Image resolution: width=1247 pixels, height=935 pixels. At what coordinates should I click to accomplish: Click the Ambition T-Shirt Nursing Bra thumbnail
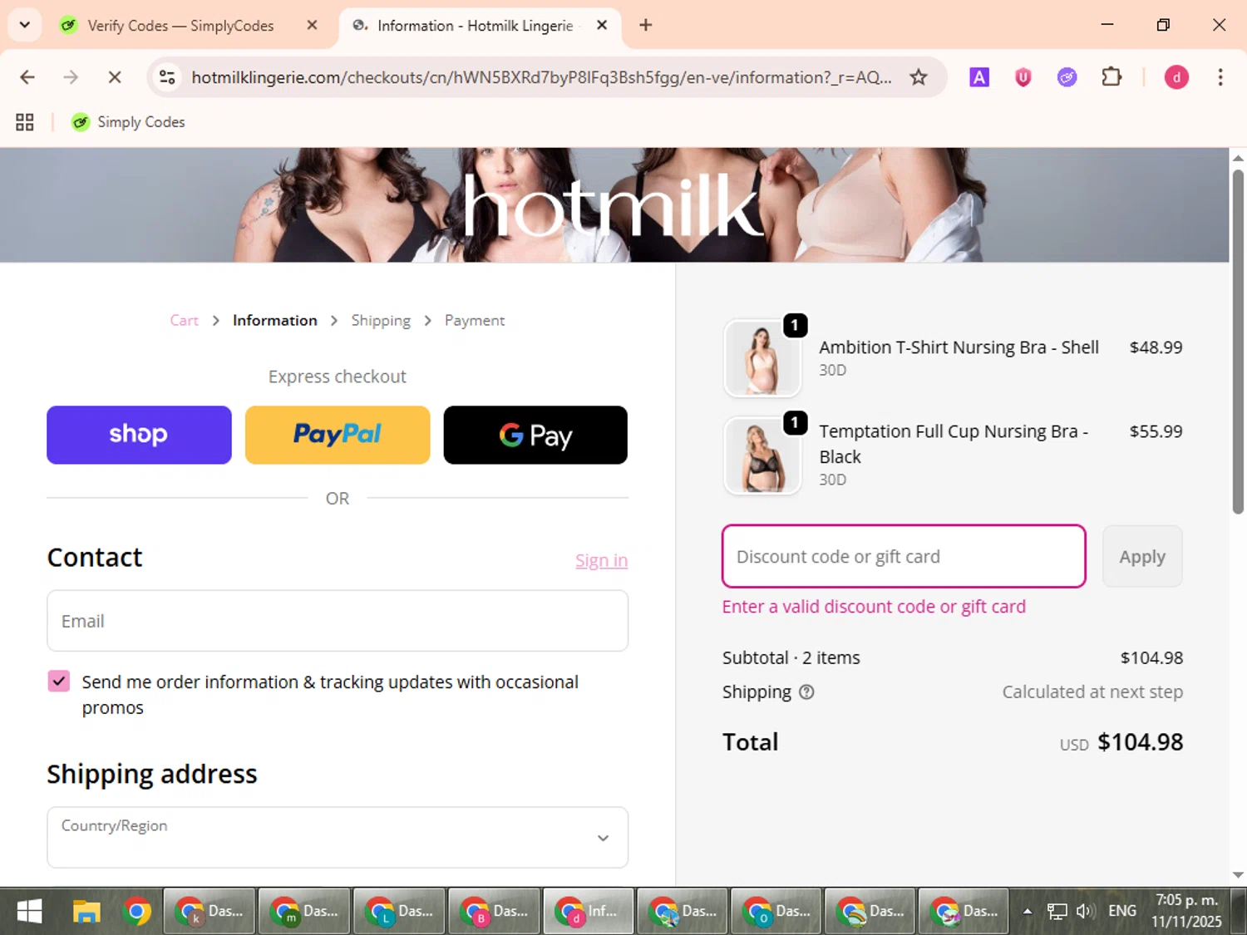762,358
